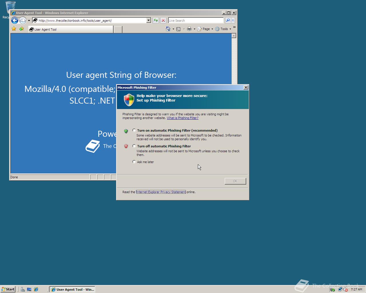The image size is (366, 293).
Task: Stop loading with the red X icon
Action: click(163, 20)
